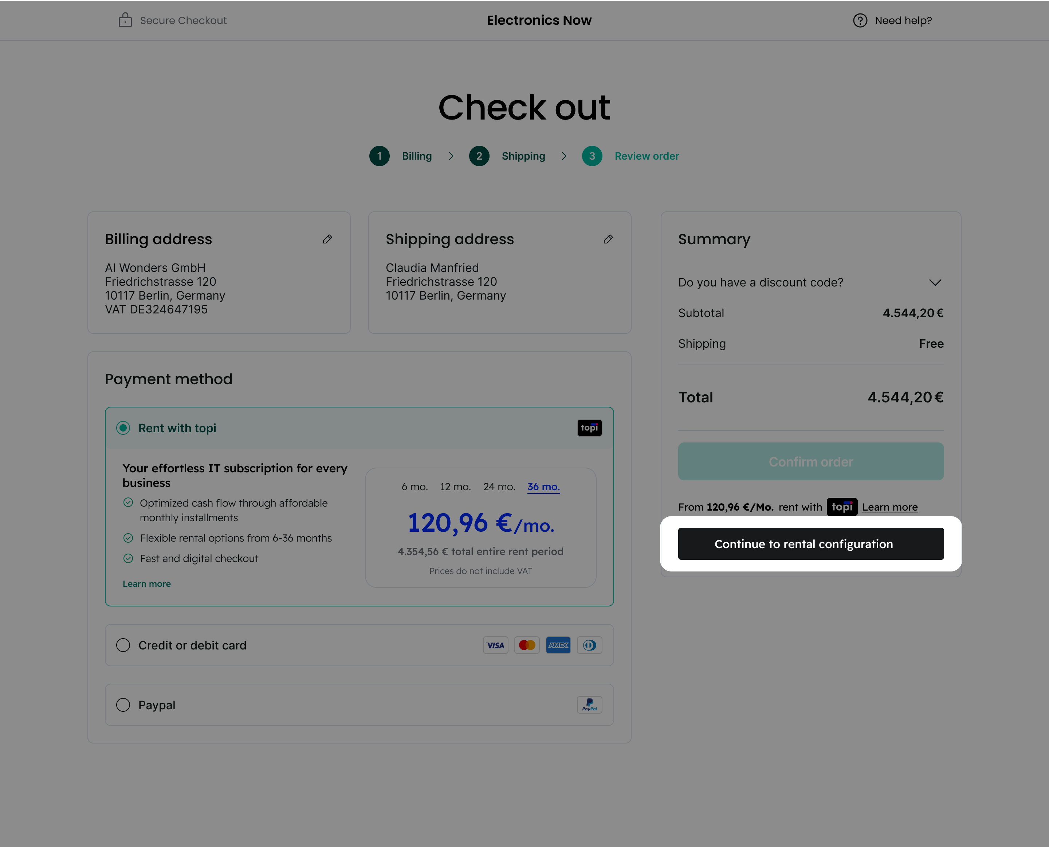Viewport: 1049px width, 847px height.
Task: Click Learn more under topi benefits
Action: click(147, 583)
